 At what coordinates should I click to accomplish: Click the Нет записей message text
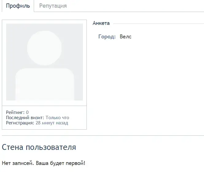pos(44,163)
